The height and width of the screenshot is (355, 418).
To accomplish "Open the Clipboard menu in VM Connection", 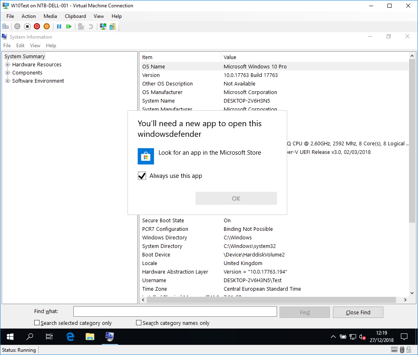I will [x=75, y=16].
